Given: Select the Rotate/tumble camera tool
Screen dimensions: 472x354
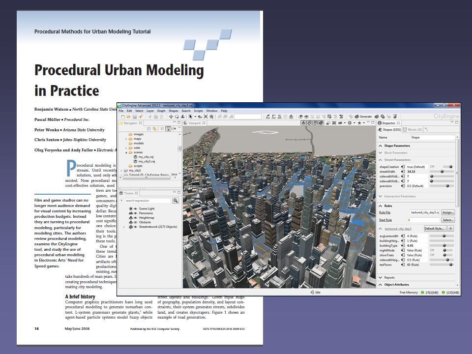Looking at the screenshot, I should coord(177,117).
